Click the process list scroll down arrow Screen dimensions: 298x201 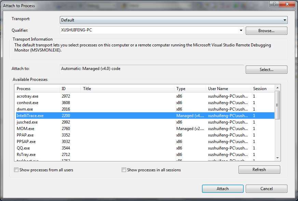tap(277, 158)
